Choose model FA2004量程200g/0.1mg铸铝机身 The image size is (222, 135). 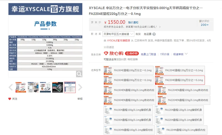[128, 120]
